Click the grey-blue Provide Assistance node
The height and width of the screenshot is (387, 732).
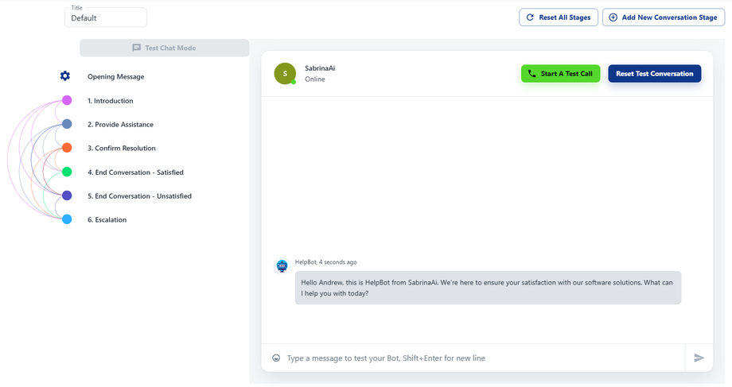[x=67, y=124]
